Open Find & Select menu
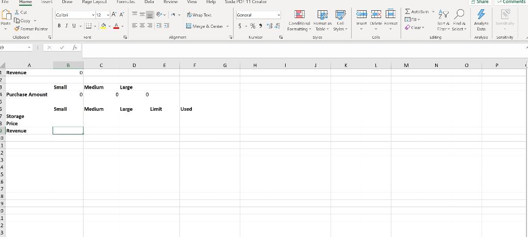 coord(459,20)
